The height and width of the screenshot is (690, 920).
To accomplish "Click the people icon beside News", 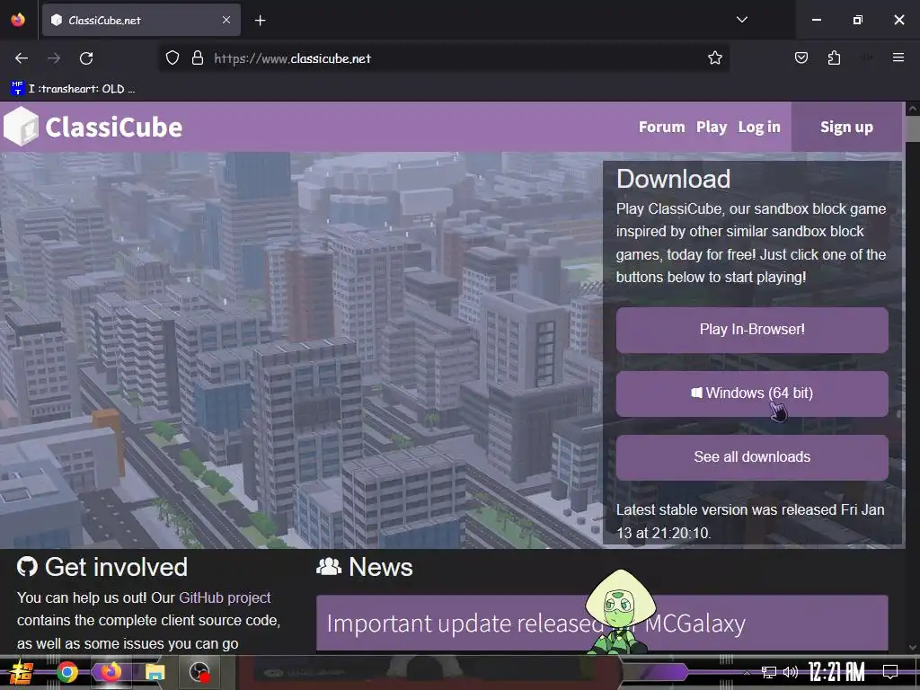I will 329,567.
